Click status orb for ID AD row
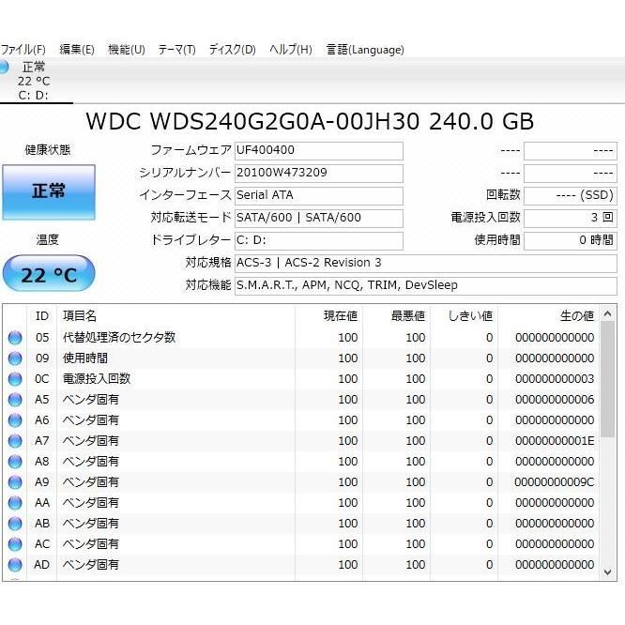 click(x=15, y=565)
